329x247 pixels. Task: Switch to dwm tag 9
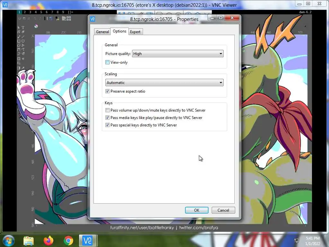coord(63,12)
